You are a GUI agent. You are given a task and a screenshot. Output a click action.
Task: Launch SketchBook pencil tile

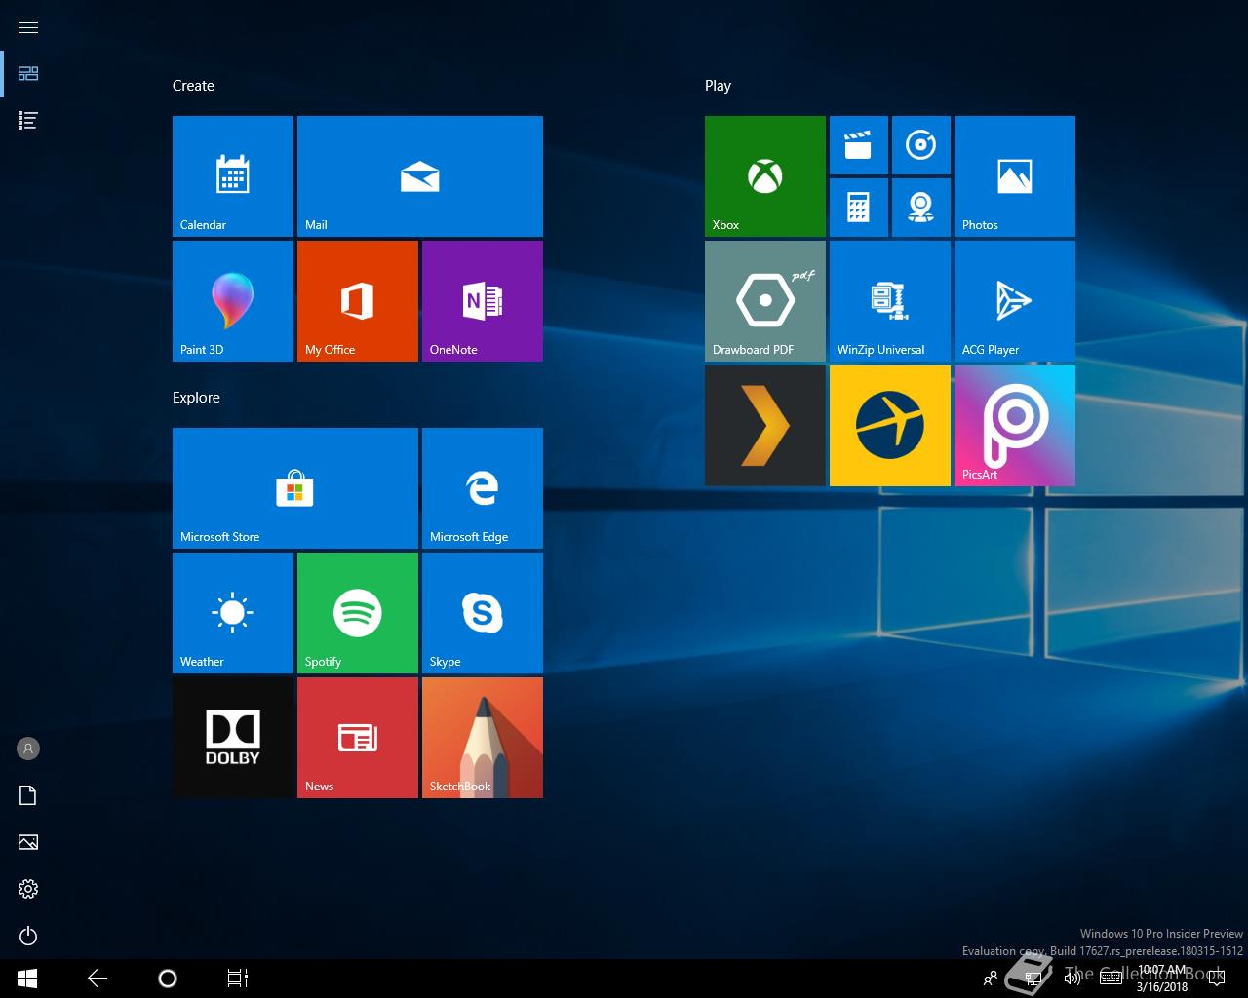483,738
